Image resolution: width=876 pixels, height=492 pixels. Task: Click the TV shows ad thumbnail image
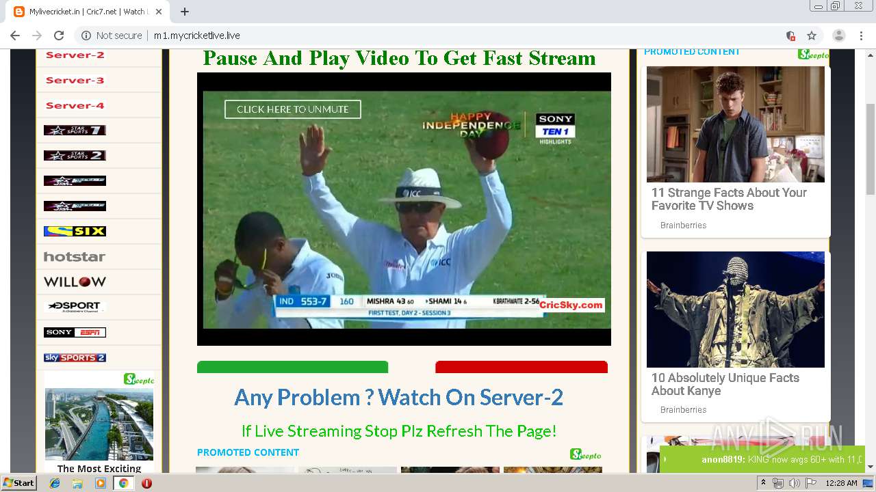click(736, 124)
